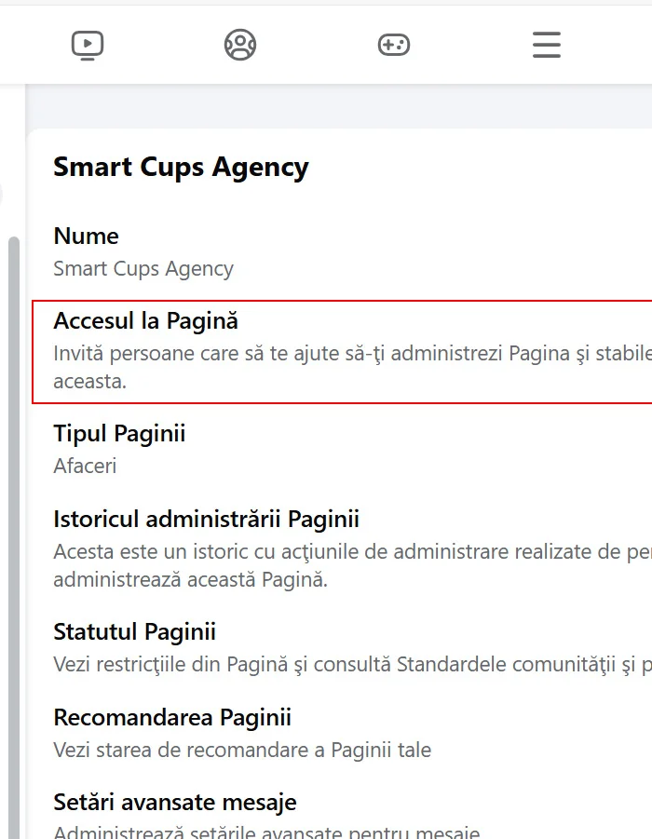
Task: Go to the Groups icon
Action: click(x=240, y=45)
